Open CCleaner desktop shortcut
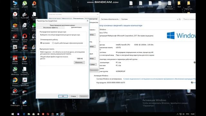The height and width of the screenshot is (116, 206). coord(24,48)
